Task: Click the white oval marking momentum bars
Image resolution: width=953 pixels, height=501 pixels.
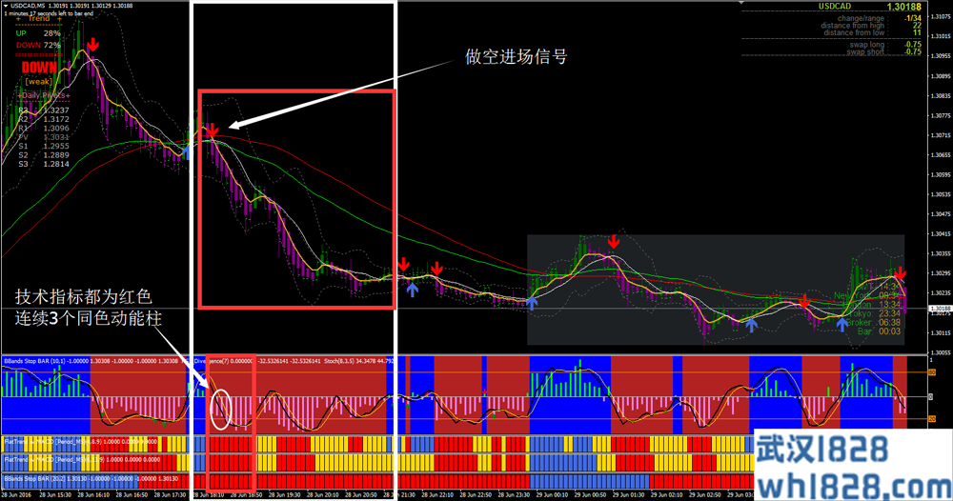Action: pos(220,409)
